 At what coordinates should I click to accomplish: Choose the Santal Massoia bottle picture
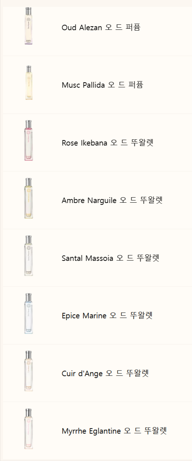[29, 256]
